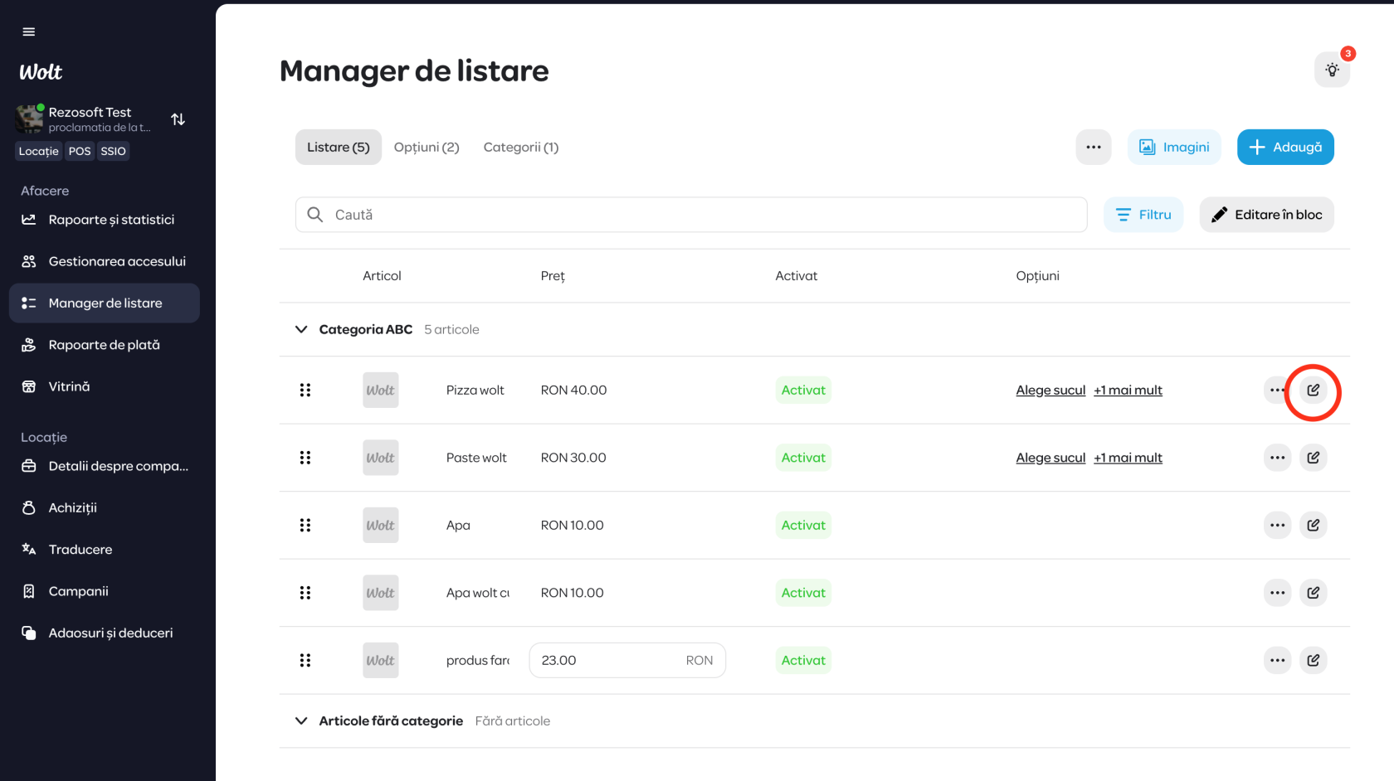Switch to the Listare (5) tab
Screen dimensions: 1394x781
click(339, 147)
